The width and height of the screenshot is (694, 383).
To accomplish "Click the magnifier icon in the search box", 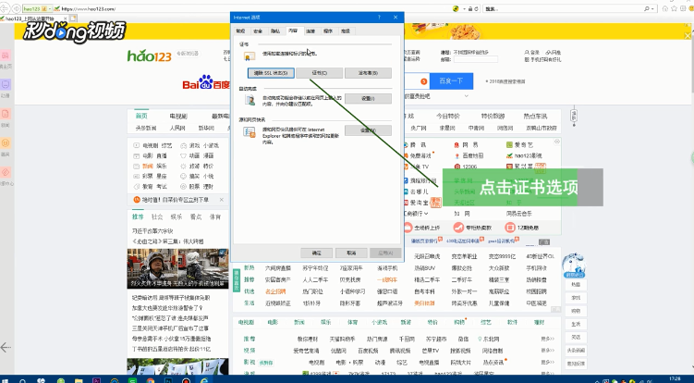I will pyautogui.click(x=647, y=9).
